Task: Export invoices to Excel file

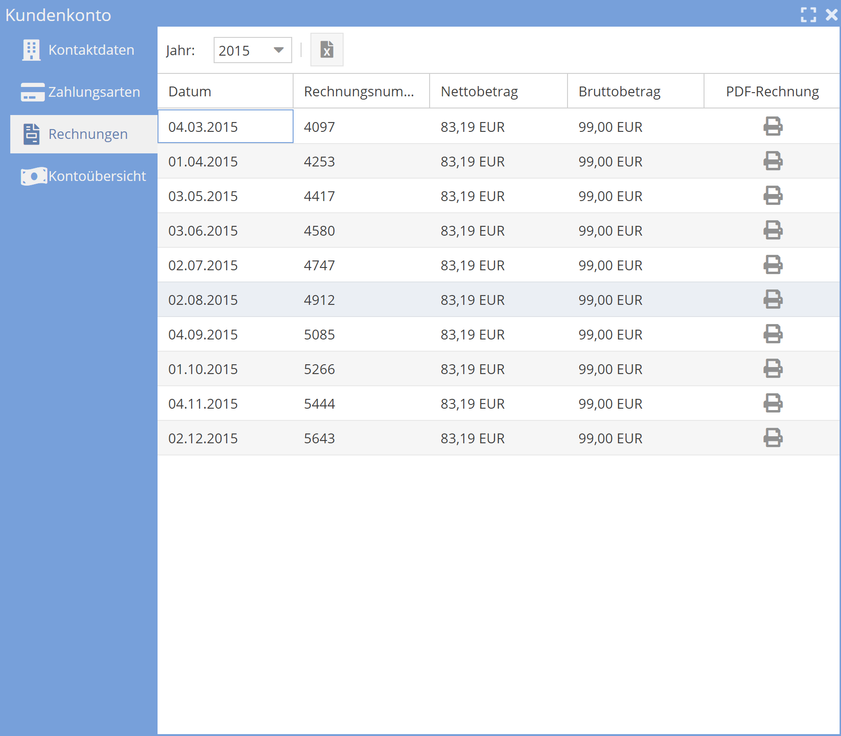Action: [x=327, y=50]
